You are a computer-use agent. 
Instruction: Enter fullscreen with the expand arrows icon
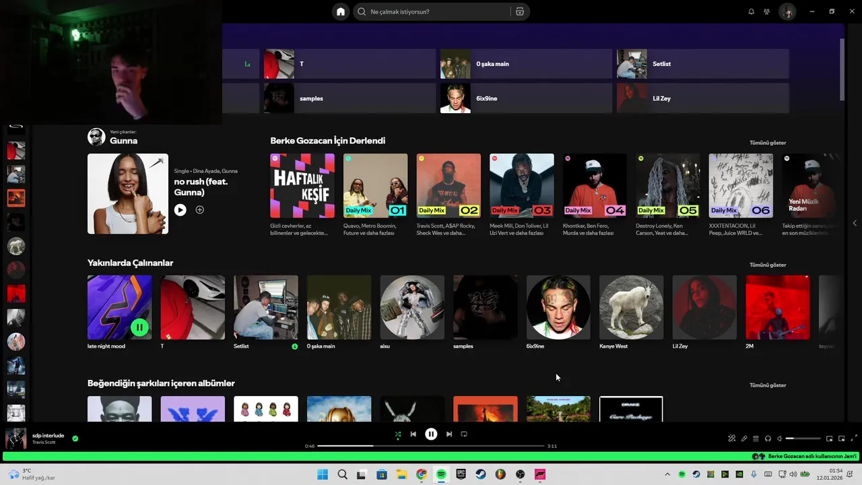[854, 439]
